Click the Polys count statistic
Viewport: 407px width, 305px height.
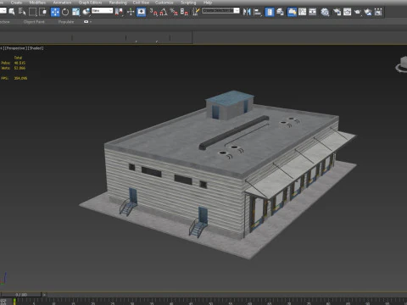pos(14,63)
